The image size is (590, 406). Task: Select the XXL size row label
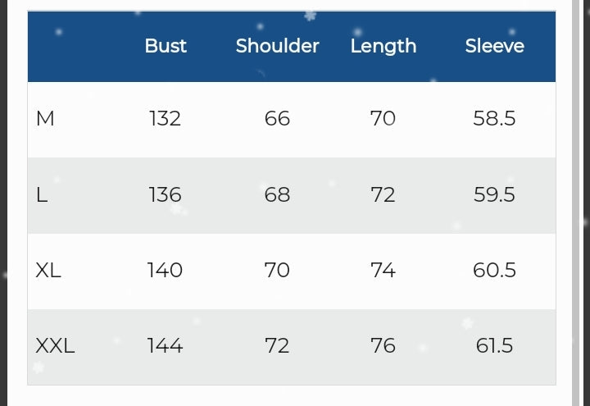pyautogui.click(x=55, y=346)
